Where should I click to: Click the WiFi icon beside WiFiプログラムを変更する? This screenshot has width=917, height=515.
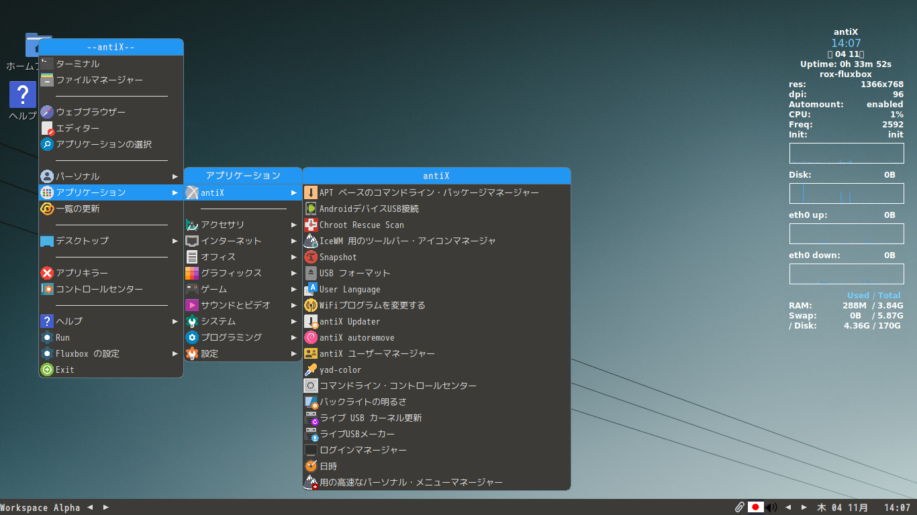tap(311, 305)
